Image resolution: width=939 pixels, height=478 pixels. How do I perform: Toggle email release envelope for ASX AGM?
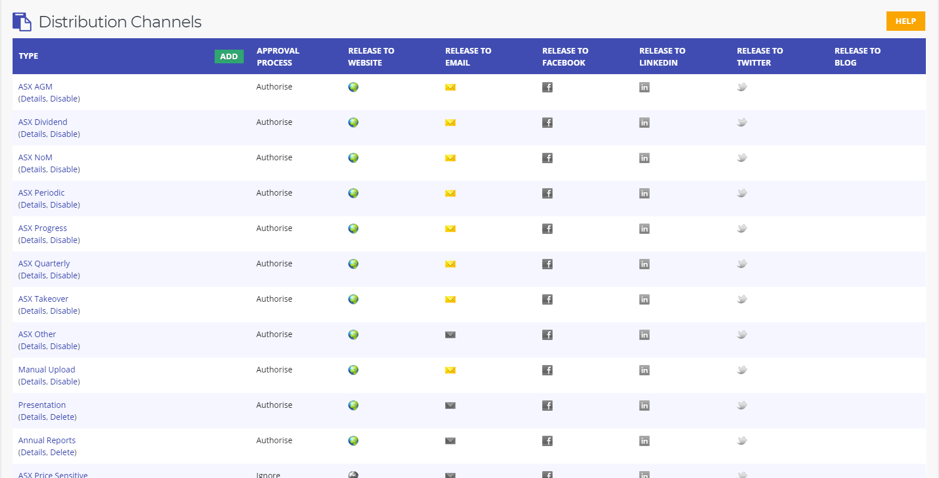pos(450,87)
